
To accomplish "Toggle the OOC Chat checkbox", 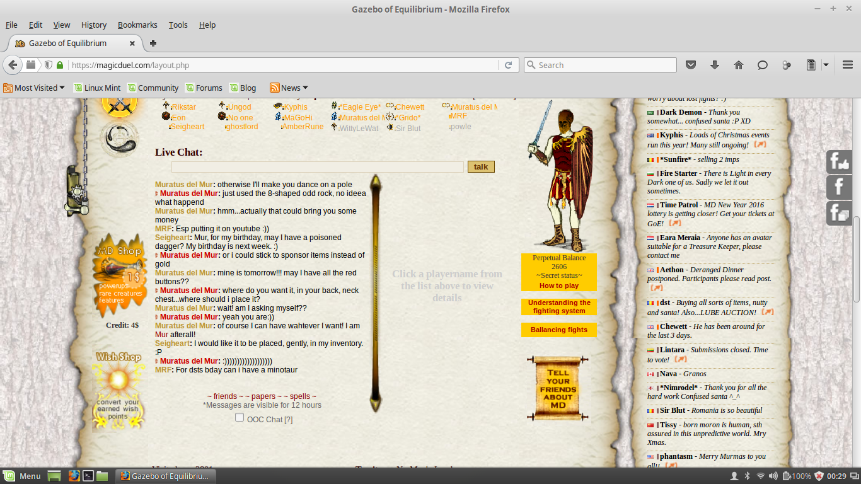I will pyautogui.click(x=240, y=417).
